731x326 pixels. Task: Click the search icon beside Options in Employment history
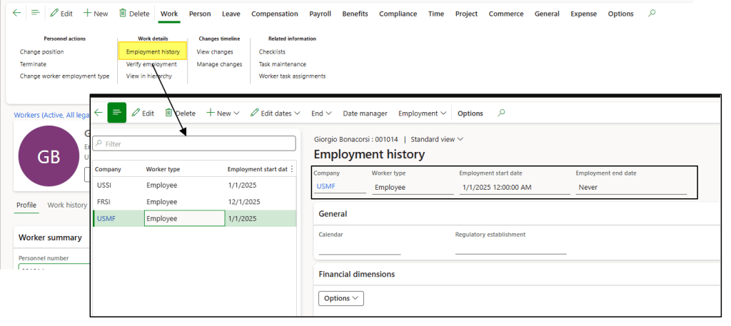pyautogui.click(x=501, y=113)
